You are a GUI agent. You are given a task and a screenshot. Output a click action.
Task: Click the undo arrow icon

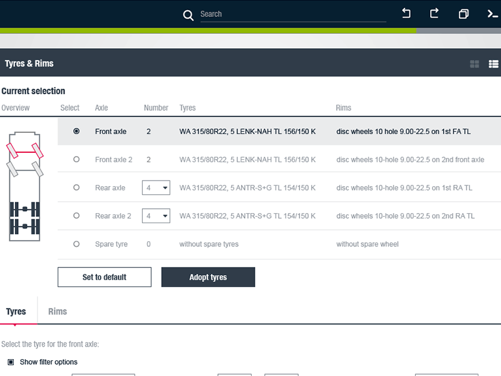(x=406, y=13)
